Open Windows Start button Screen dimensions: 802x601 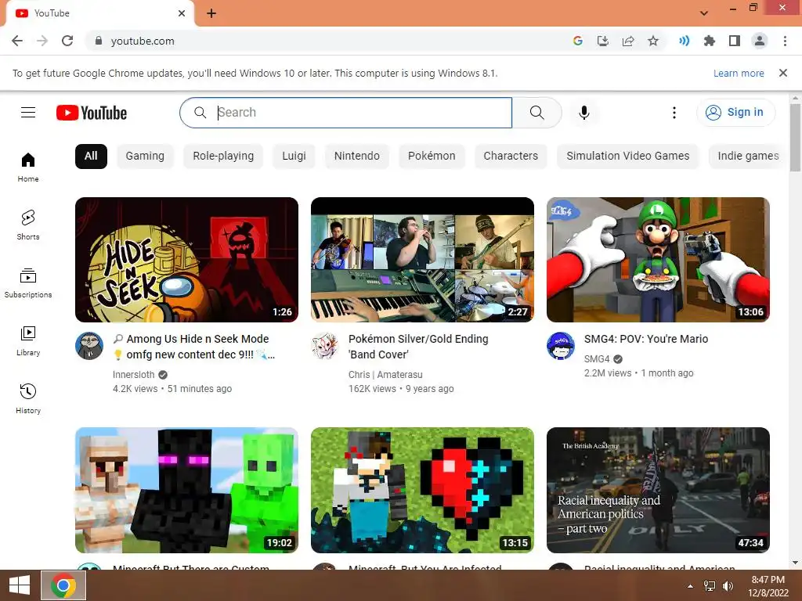pos(20,585)
